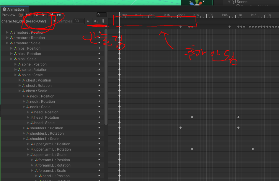Image resolution: width=279 pixels, height=181 pixels.
Task: Select upper_arm.L : Rotation keyframe near 1:15
Action: pyautogui.click(x=253, y=149)
